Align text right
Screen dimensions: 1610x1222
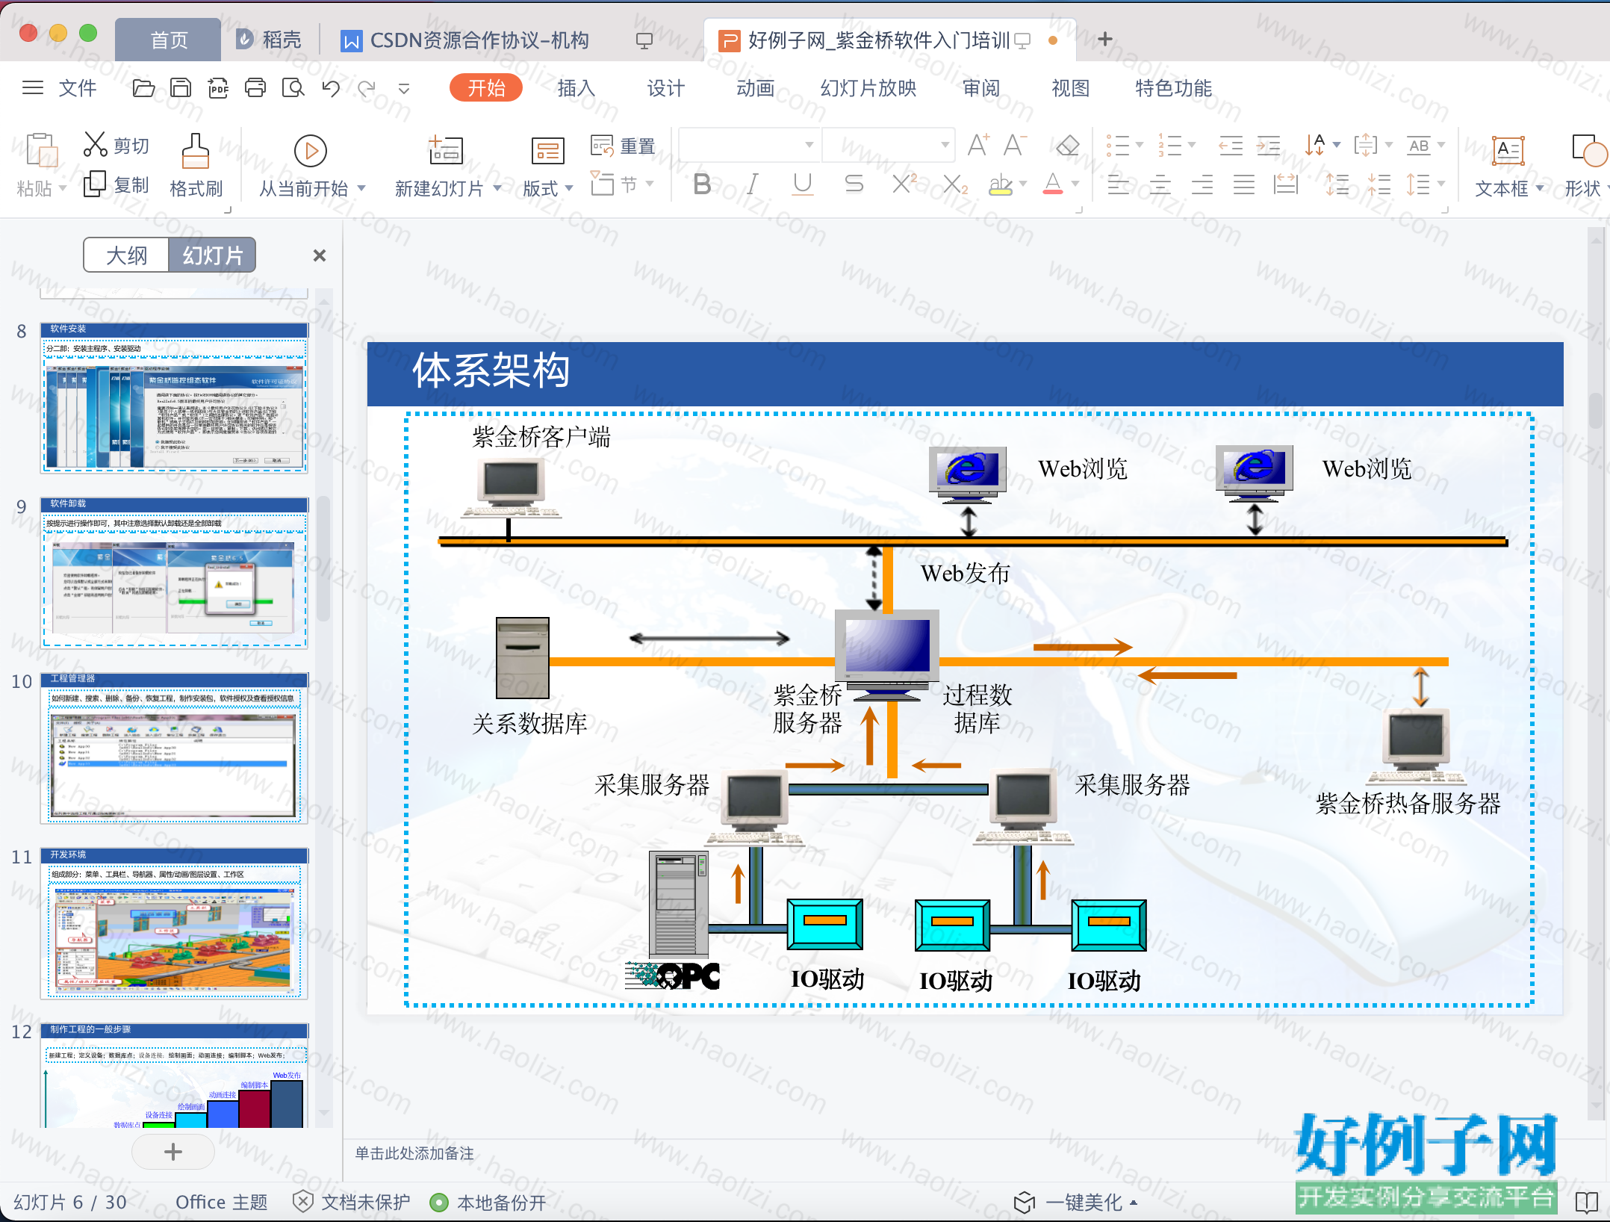tap(1202, 184)
